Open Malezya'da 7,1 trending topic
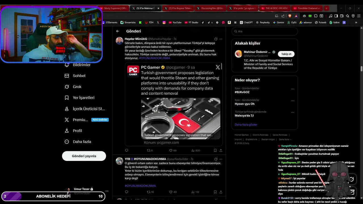The image size is (363, 204). pos(244,116)
